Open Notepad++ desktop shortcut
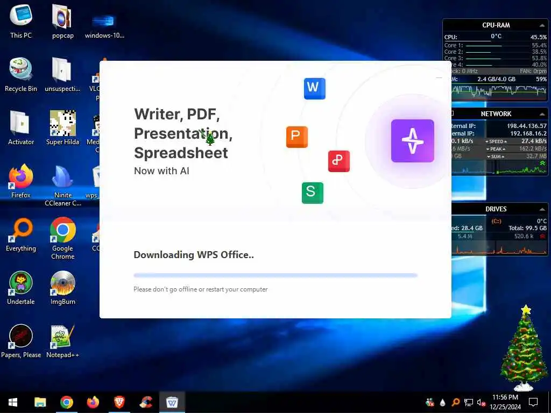The height and width of the screenshot is (413, 551). [62, 341]
